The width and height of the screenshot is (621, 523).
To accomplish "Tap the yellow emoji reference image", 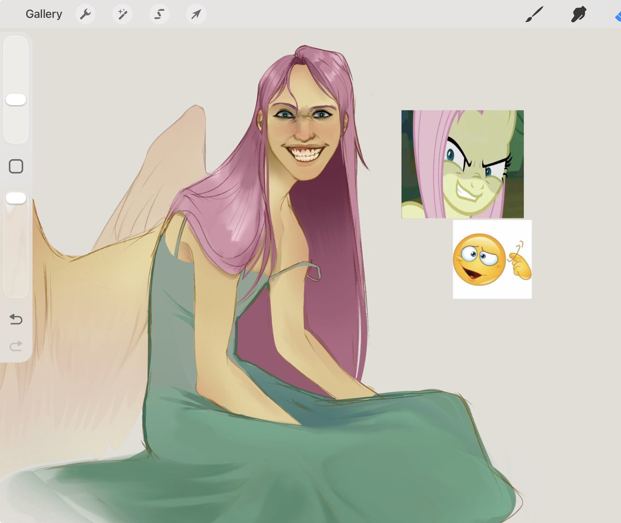I will 492,259.
